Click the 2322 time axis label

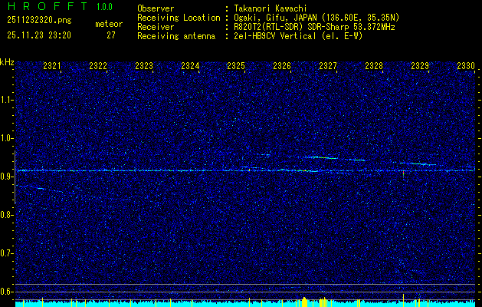[x=98, y=66]
